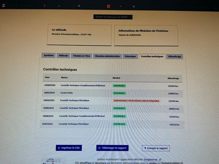Click Envoyer le rapport button
This screenshot has width=219, height=164.
pos(156,148)
